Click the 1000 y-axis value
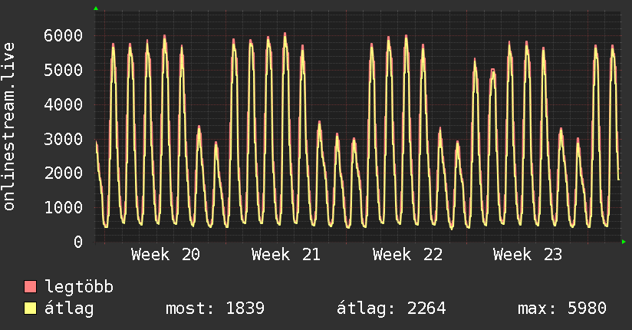632x330 pixels. [64, 208]
